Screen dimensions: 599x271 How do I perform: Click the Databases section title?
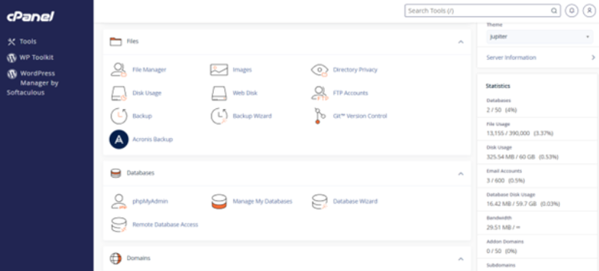(x=141, y=173)
